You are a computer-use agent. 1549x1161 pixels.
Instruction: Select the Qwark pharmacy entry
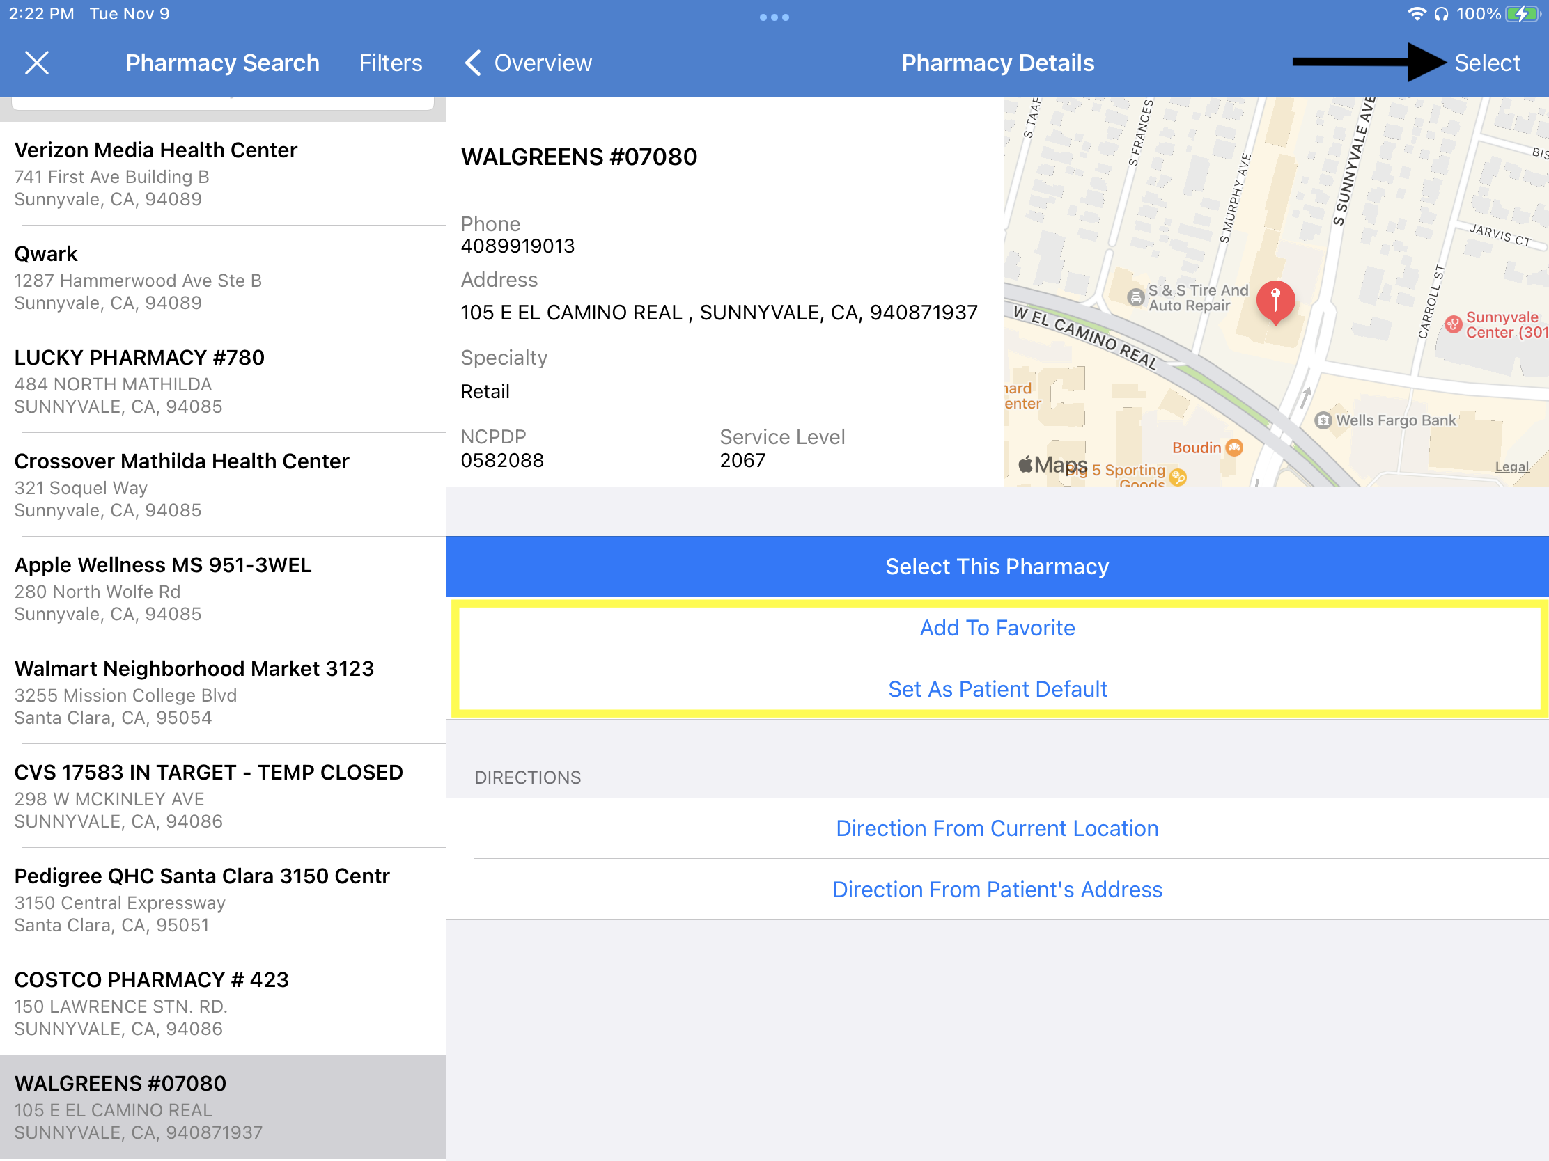pos(223,277)
